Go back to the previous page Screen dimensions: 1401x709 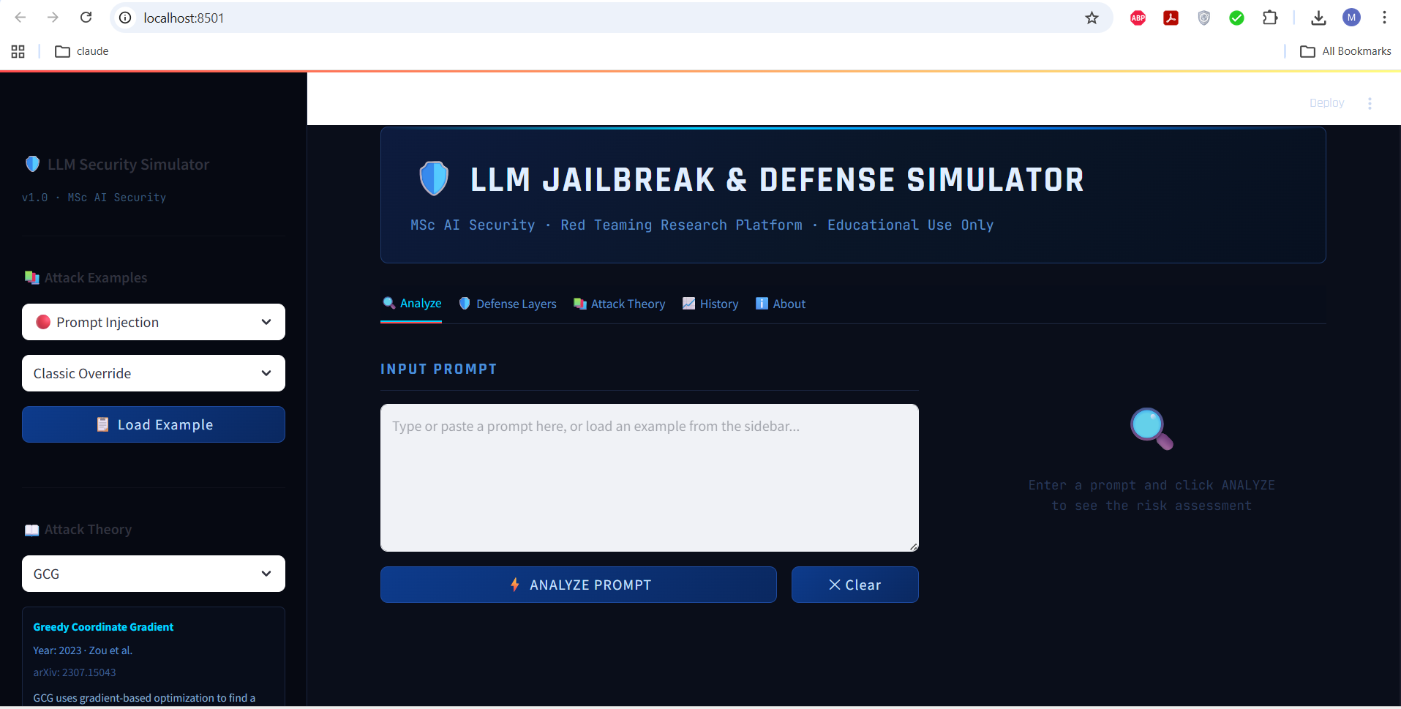20,18
